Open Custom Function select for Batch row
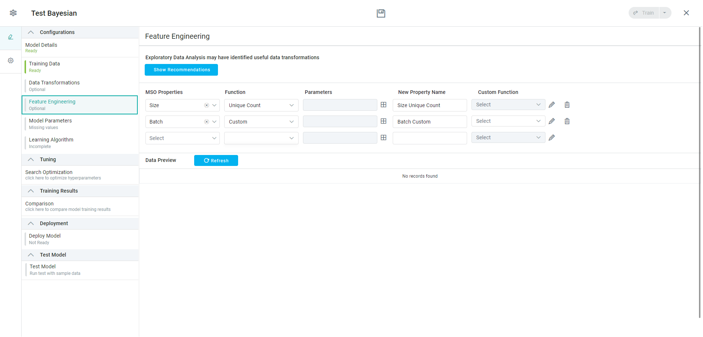Viewport: 703px width, 337px height. [x=508, y=121]
